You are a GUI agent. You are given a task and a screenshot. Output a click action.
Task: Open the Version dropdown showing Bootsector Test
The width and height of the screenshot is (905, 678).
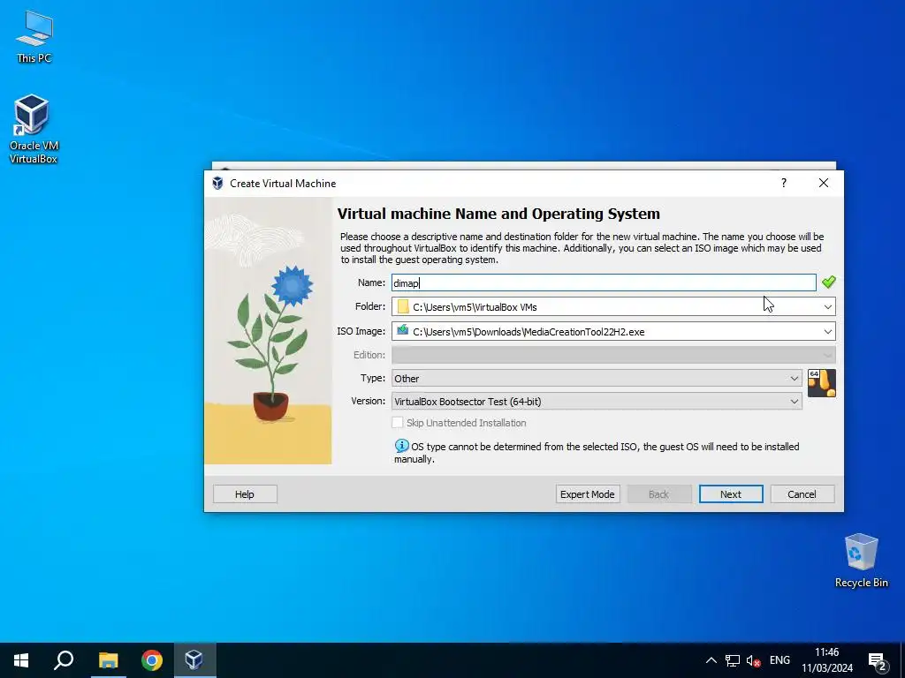(597, 402)
